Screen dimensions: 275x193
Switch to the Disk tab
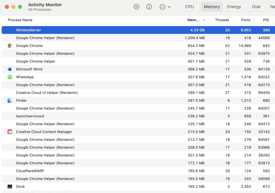pos(256,7)
